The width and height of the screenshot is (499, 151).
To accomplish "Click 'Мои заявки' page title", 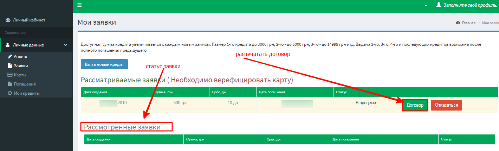I will point(97,23).
